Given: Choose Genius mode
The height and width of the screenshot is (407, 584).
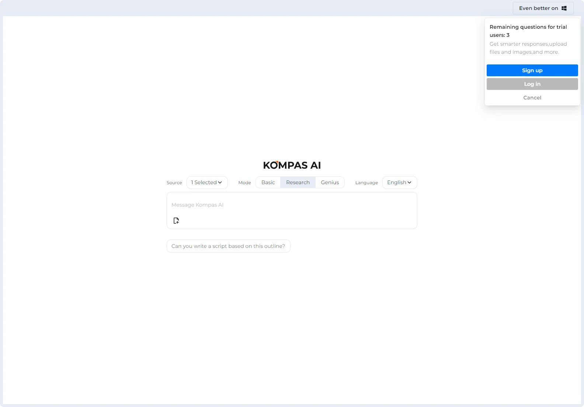Looking at the screenshot, I should point(330,182).
